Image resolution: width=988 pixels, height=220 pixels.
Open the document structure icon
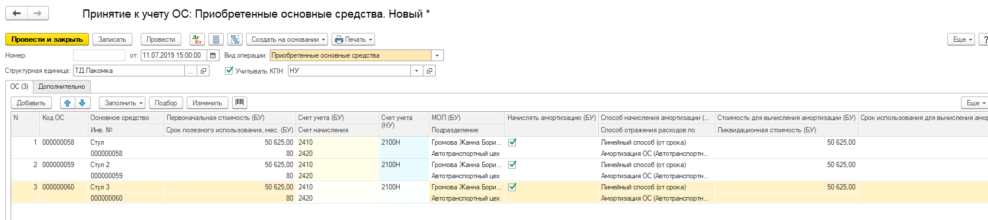click(x=235, y=39)
